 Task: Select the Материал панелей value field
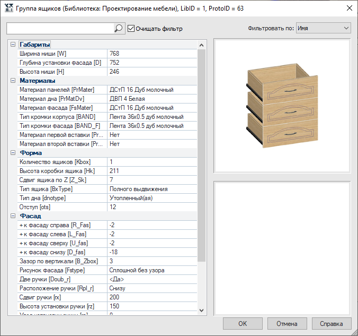pyautogui.click(x=152, y=90)
